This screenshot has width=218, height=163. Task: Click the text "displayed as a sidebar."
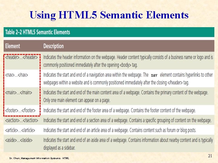59,148
